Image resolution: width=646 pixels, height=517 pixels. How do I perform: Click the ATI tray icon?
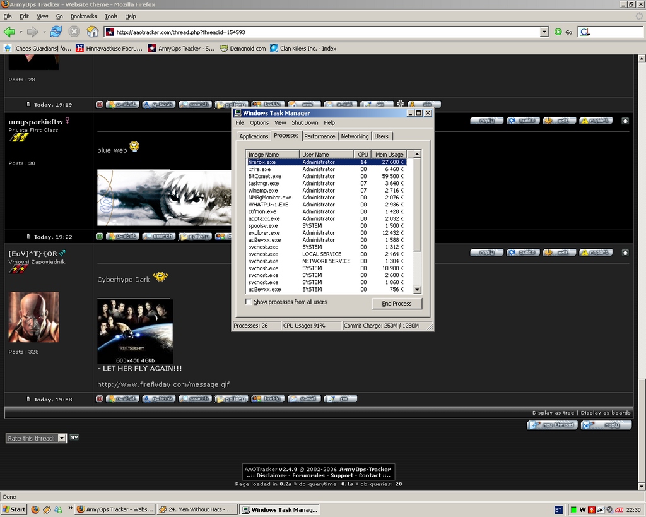click(x=620, y=510)
